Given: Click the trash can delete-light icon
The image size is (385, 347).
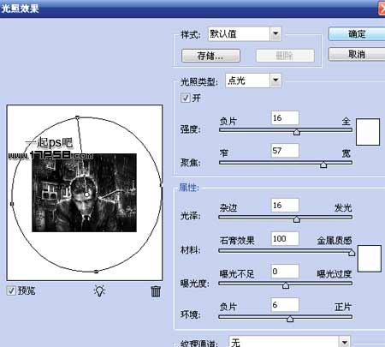Looking at the screenshot, I should tap(156, 291).
